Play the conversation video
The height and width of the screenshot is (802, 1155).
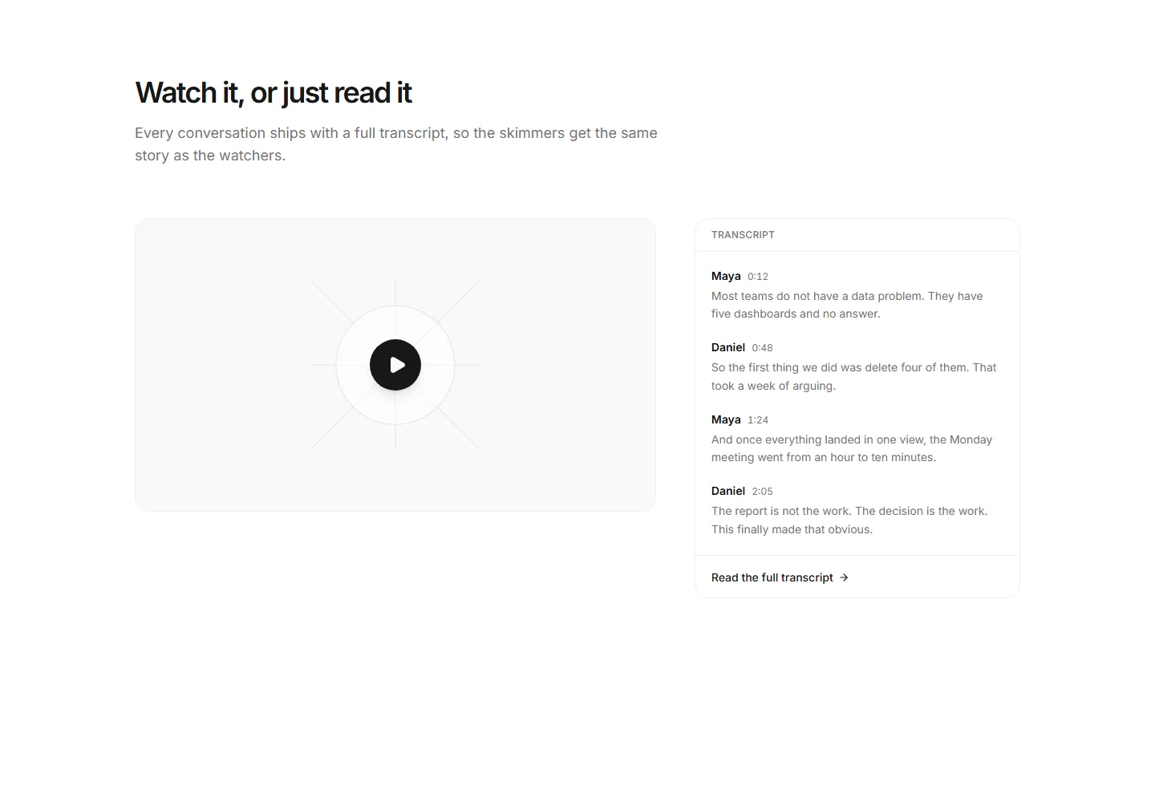pyautogui.click(x=395, y=365)
